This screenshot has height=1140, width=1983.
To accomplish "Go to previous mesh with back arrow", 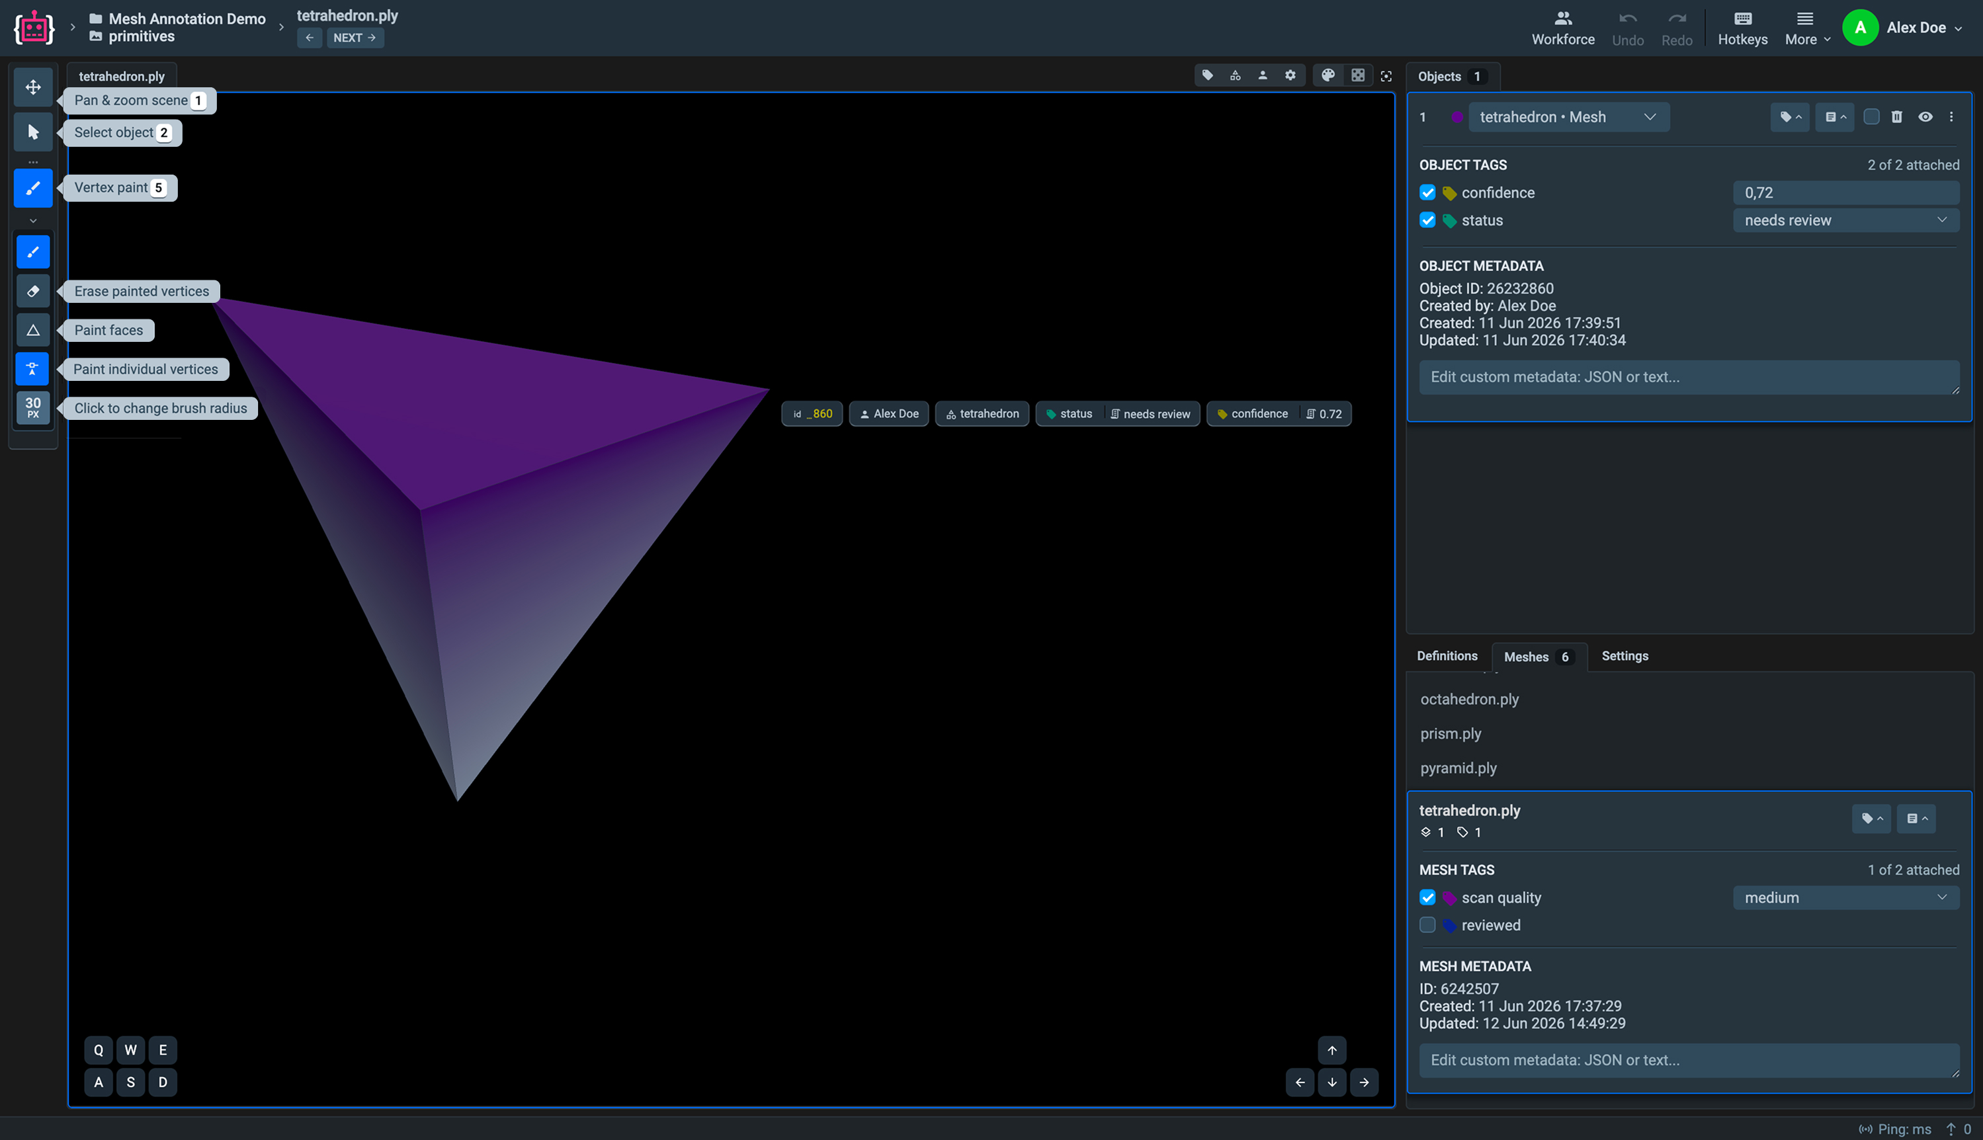I will (310, 38).
